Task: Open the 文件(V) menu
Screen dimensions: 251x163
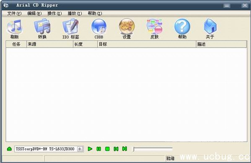Action: (x=14, y=13)
